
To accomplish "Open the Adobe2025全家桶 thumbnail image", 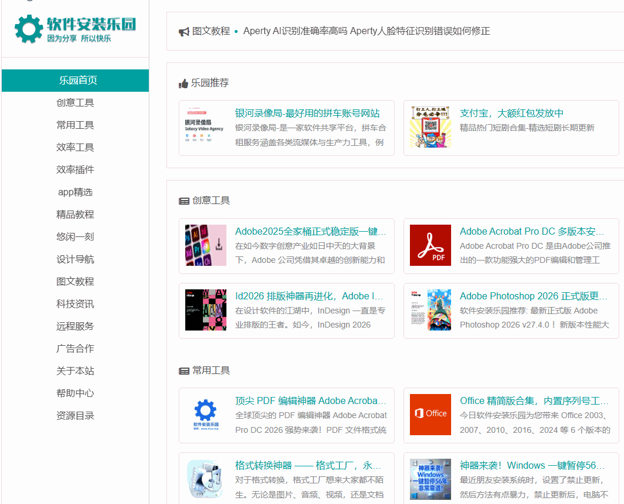I will [x=205, y=245].
